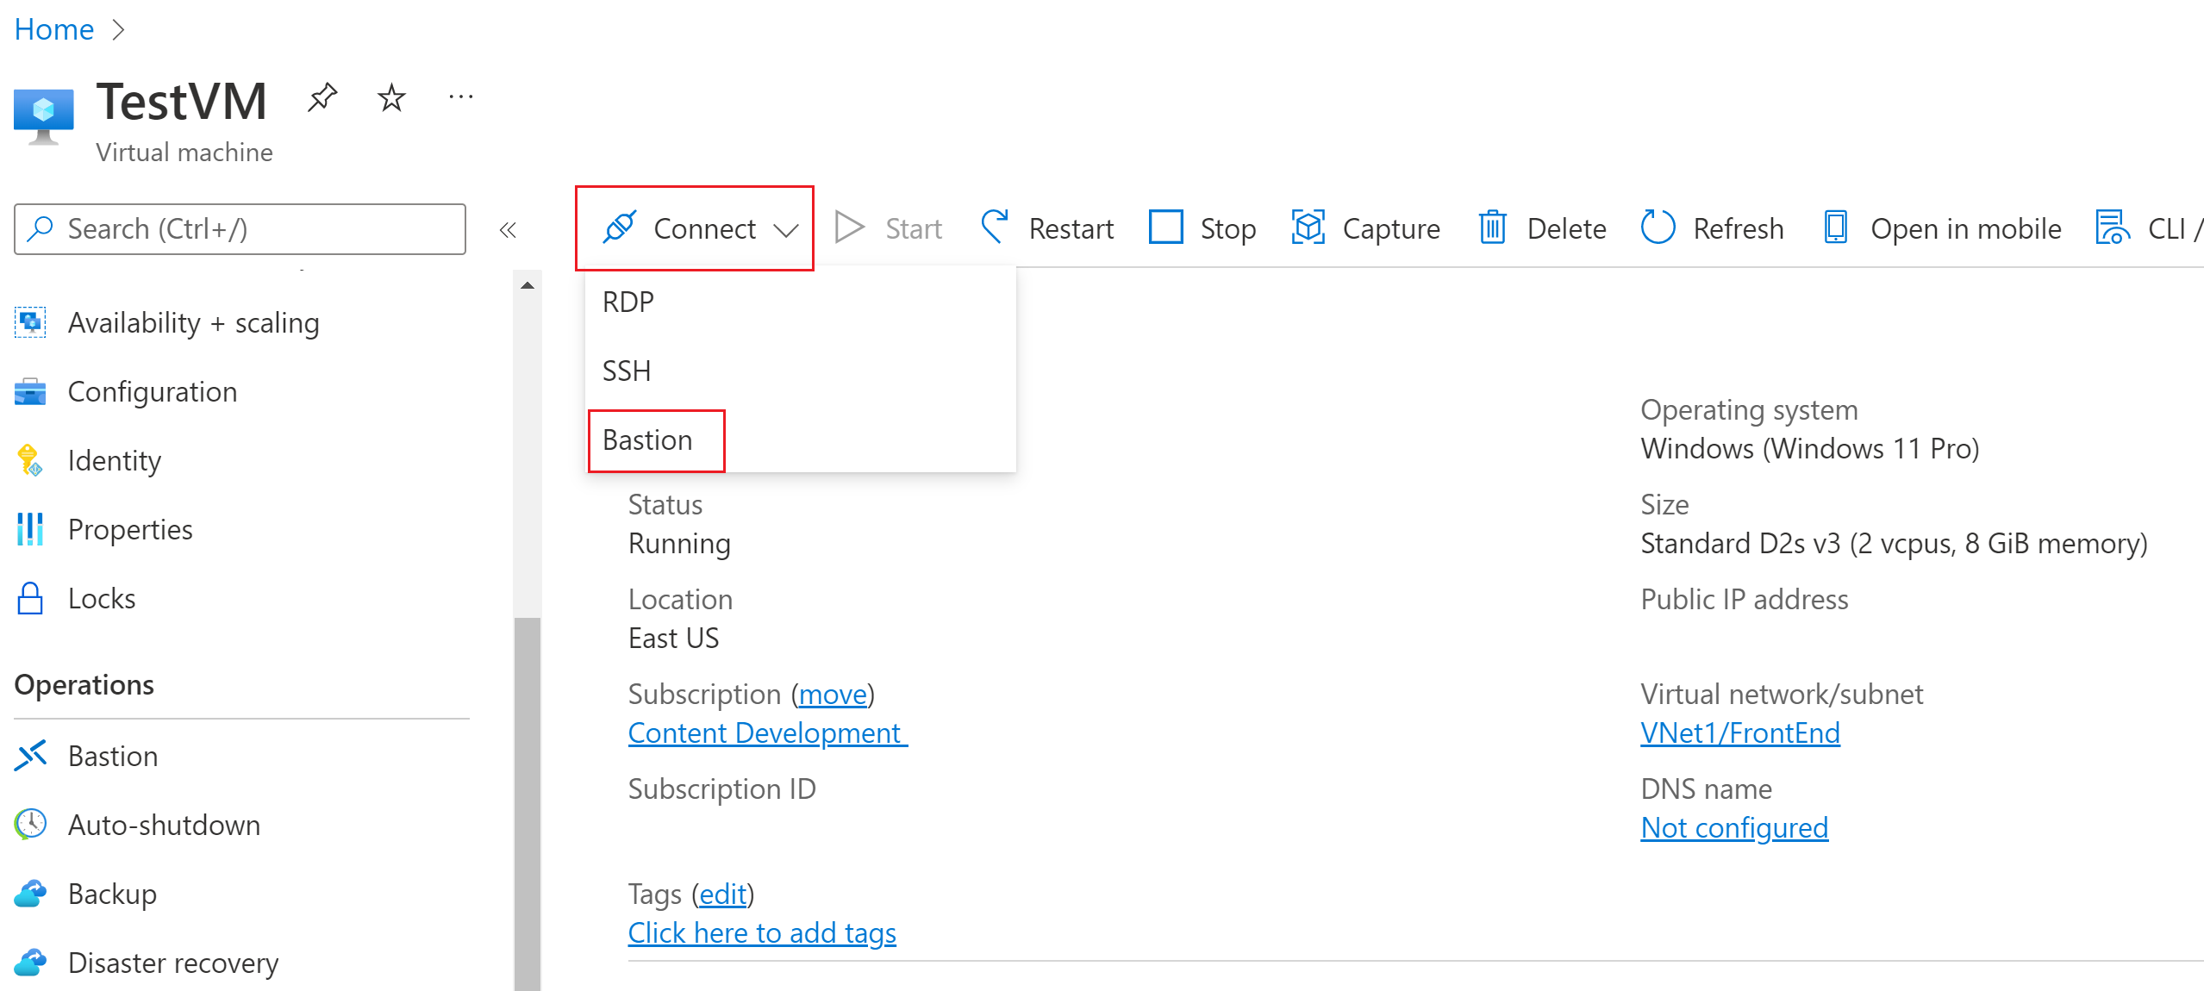Mark TestVM as favorite with star icon
The image size is (2204, 991).
pos(391,97)
